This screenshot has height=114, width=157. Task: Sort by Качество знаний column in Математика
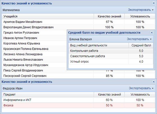tap(109, 16)
